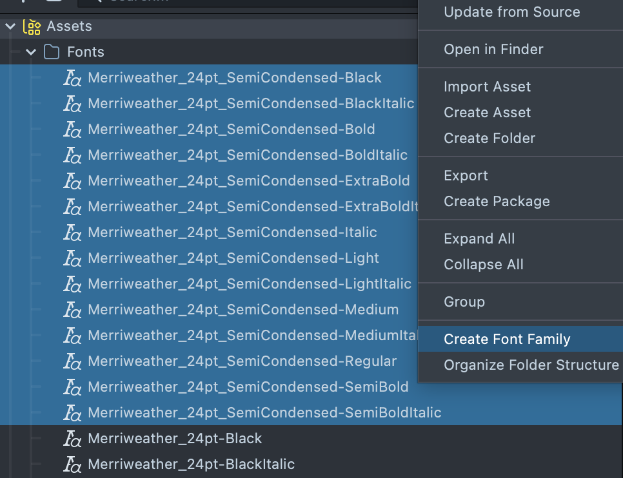Viewport: 623px width, 478px height.
Task: Select Expand All menu option
Action: coord(479,239)
